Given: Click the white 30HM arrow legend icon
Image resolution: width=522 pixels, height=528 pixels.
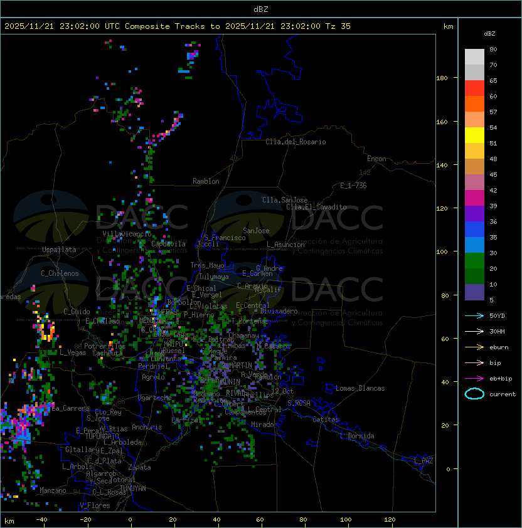Looking at the screenshot, I should click(474, 332).
